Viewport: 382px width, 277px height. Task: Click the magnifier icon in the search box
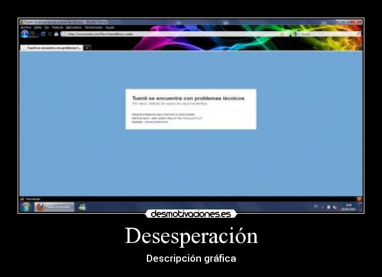[358, 34]
